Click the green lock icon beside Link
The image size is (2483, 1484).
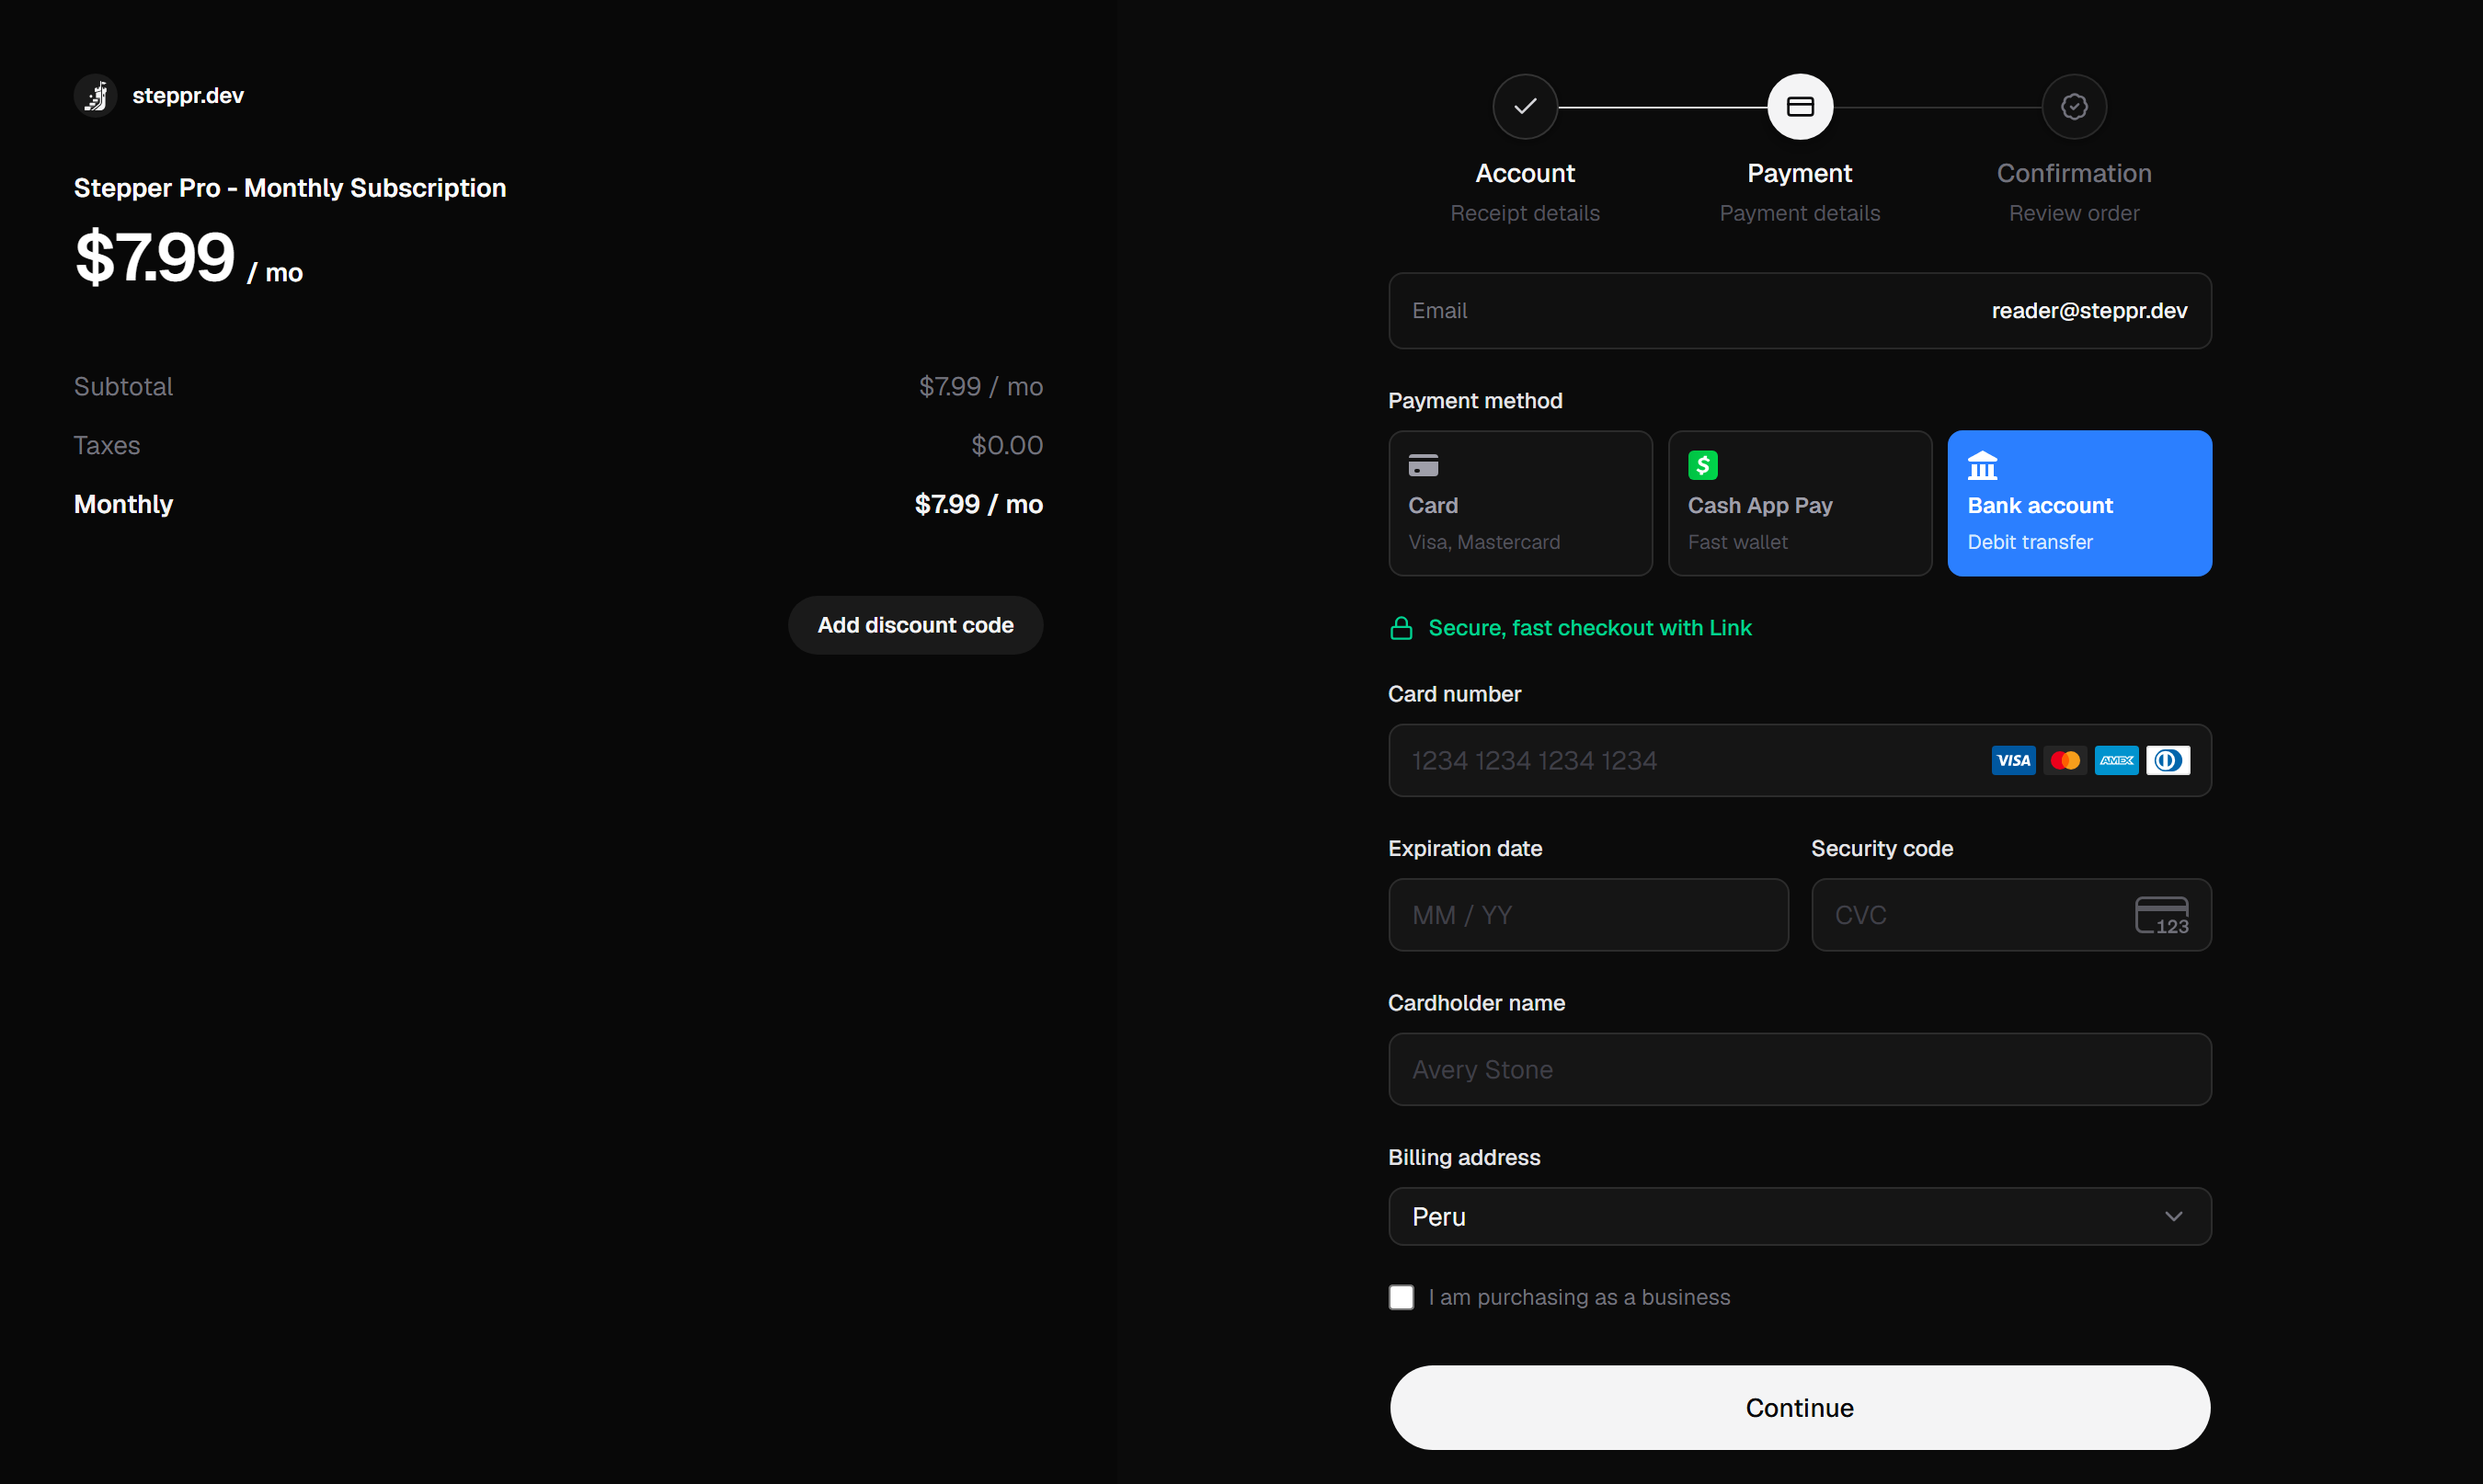(x=1401, y=628)
